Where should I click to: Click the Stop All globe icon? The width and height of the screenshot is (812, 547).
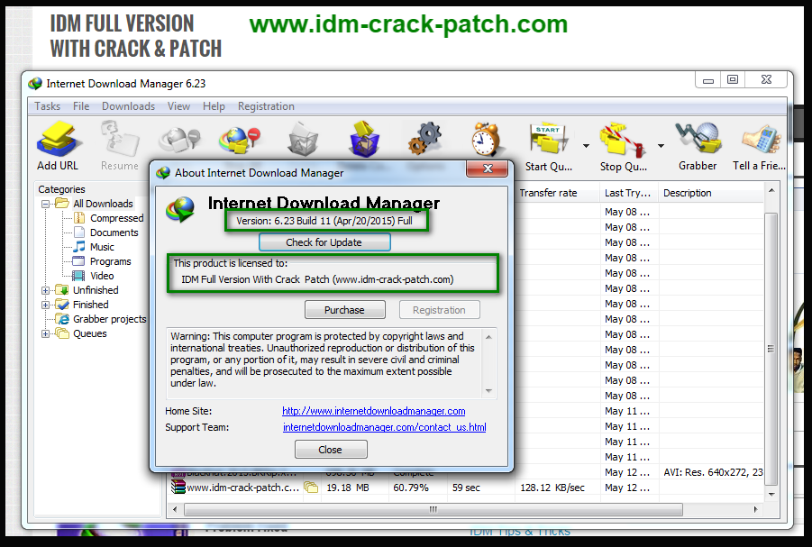[240, 140]
